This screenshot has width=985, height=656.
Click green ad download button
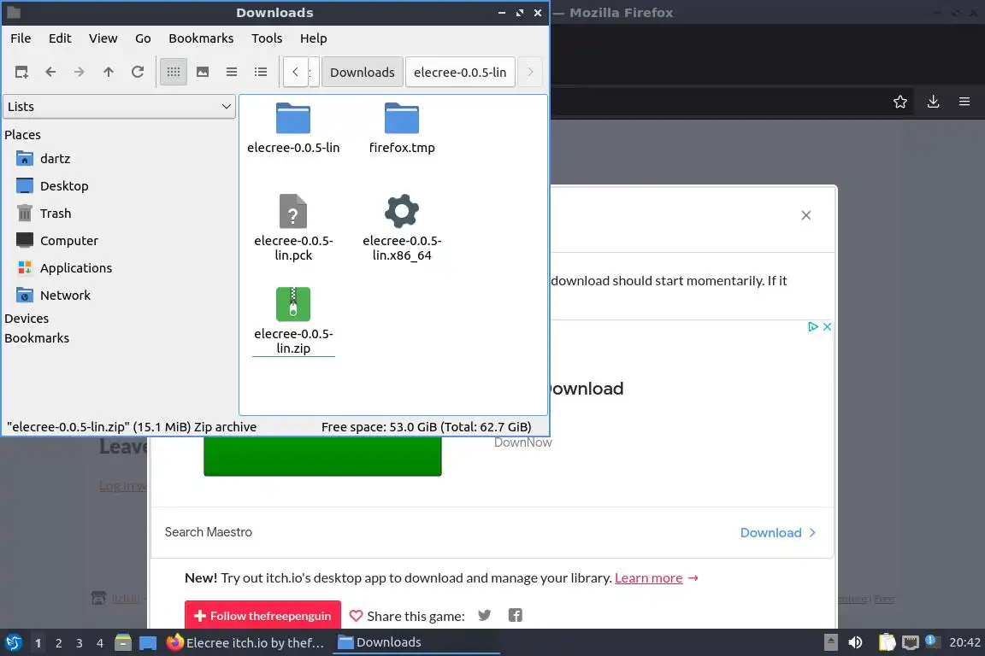(322, 456)
